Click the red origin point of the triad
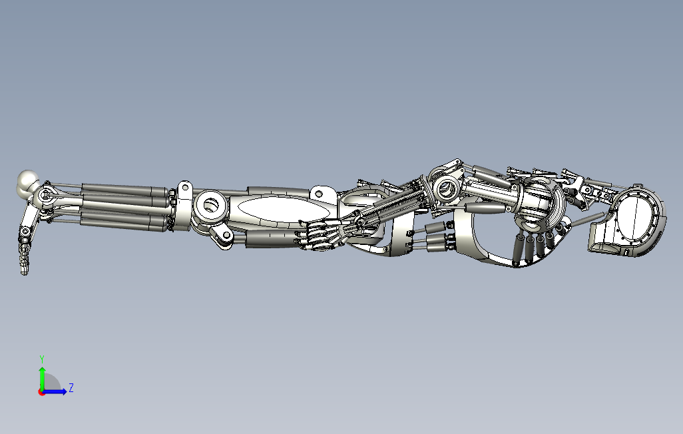This screenshot has width=683, height=434. [x=41, y=393]
